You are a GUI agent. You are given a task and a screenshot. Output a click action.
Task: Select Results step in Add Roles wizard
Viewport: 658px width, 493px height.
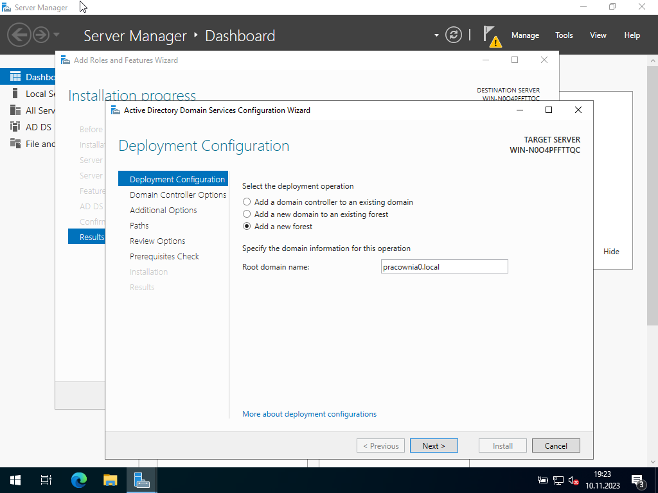pyautogui.click(x=87, y=237)
